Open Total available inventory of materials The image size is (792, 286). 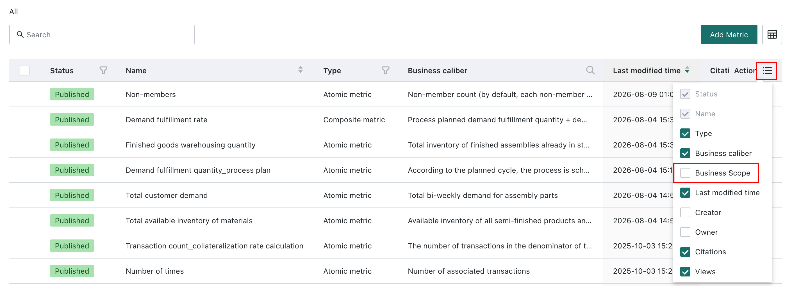coord(189,221)
